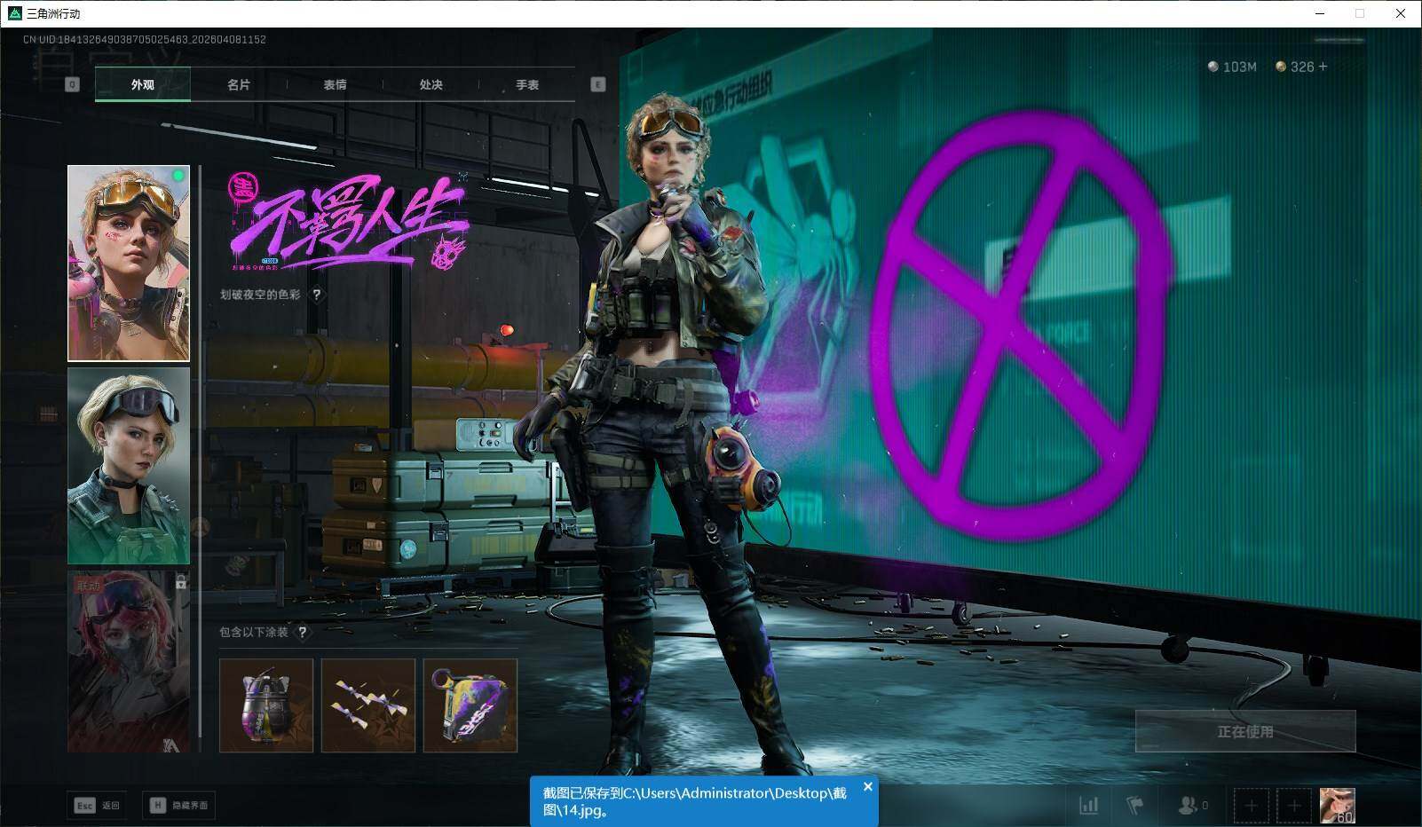
Task: Go to the 表情 tab
Action: coord(335,84)
